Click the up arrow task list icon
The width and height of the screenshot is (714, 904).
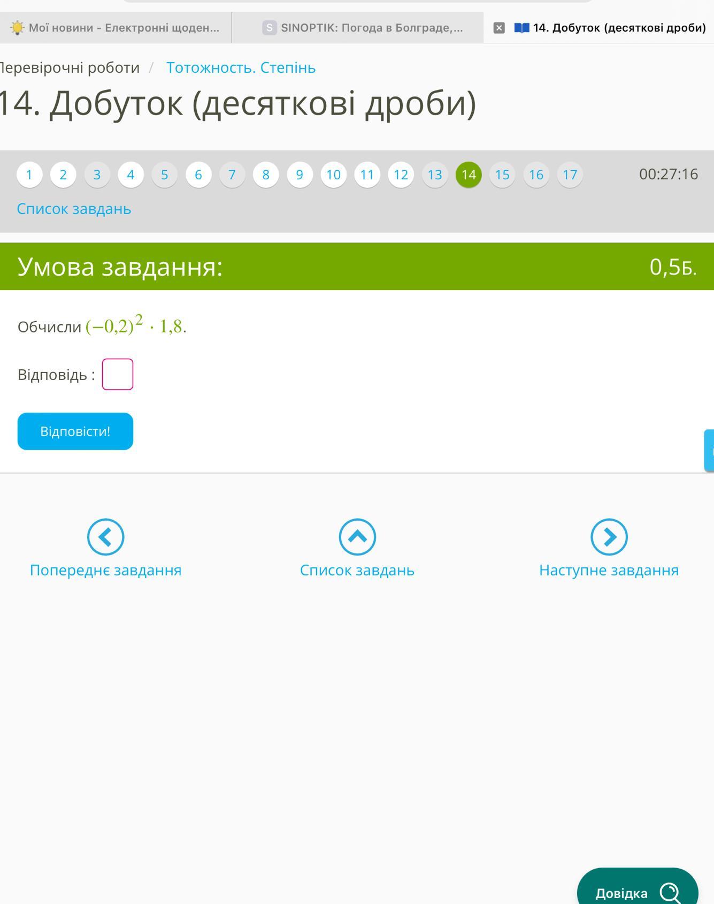[357, 537]
